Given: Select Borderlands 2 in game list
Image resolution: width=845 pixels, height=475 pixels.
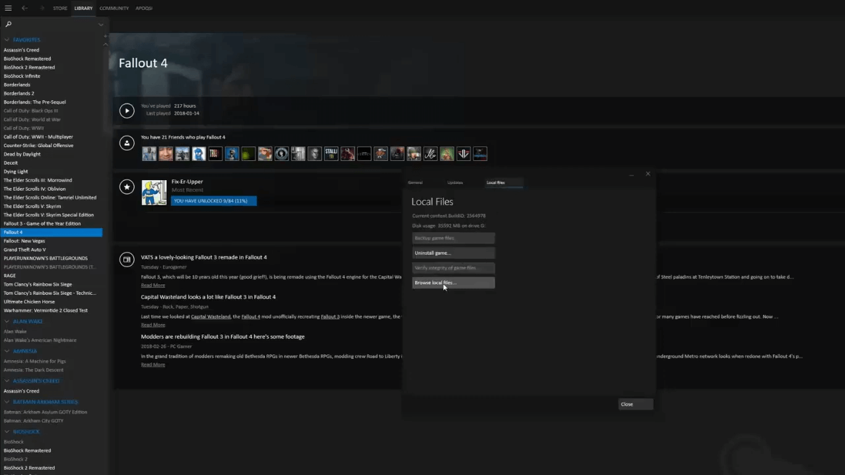Looking at the screenshot, I should coord(18,93).
